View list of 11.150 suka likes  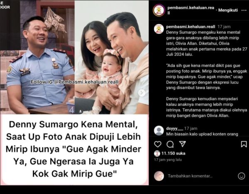click(x=173, y=153)
